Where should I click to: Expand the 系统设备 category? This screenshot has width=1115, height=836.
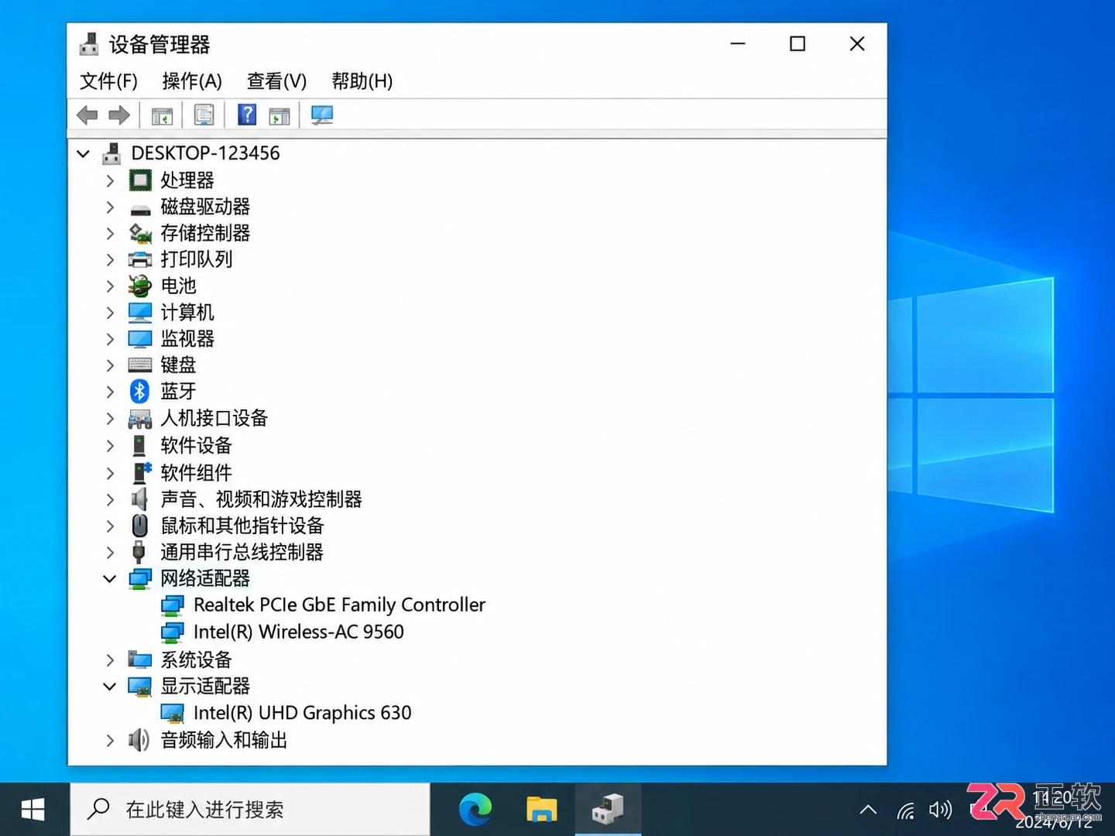(x=110, y=660)
